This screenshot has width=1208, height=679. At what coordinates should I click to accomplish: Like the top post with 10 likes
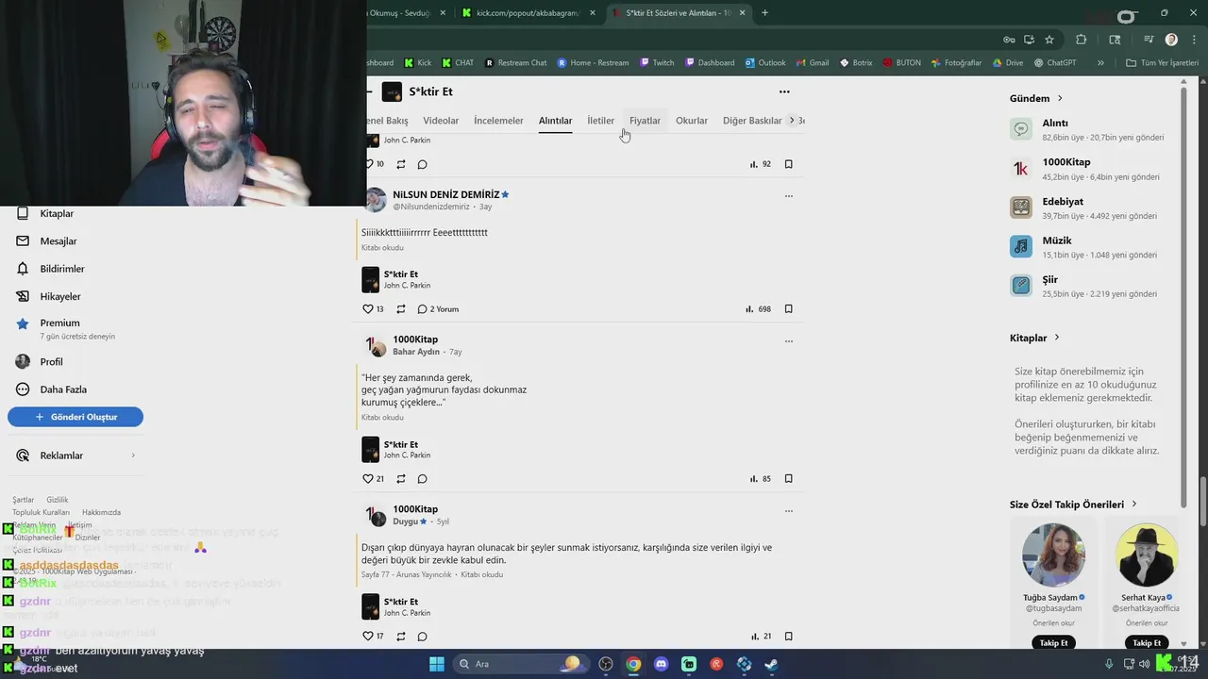click(x=370, y=164)
